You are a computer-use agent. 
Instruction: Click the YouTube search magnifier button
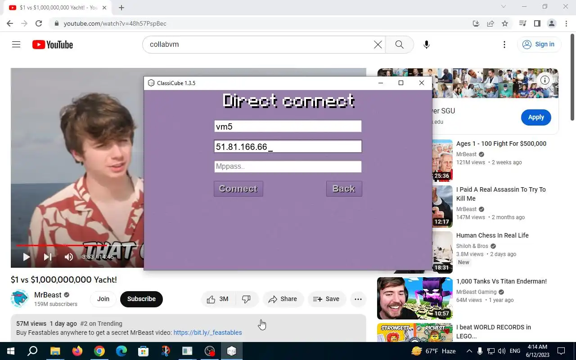(x=399, y=45)
